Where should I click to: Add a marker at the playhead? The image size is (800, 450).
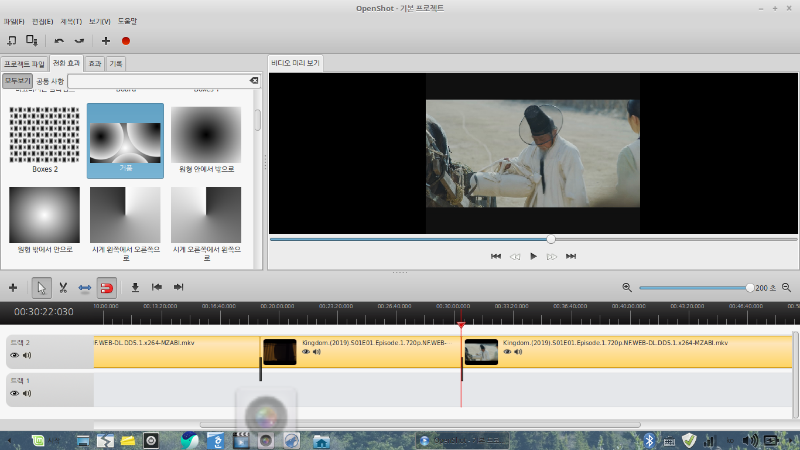(135, 287)
